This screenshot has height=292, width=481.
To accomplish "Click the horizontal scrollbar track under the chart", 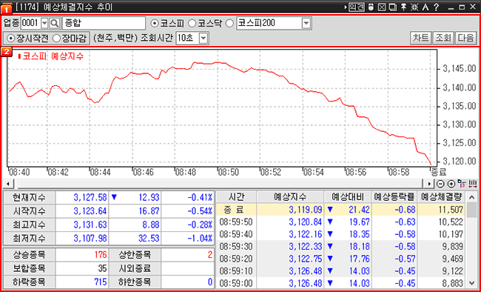I will (221, 184).
